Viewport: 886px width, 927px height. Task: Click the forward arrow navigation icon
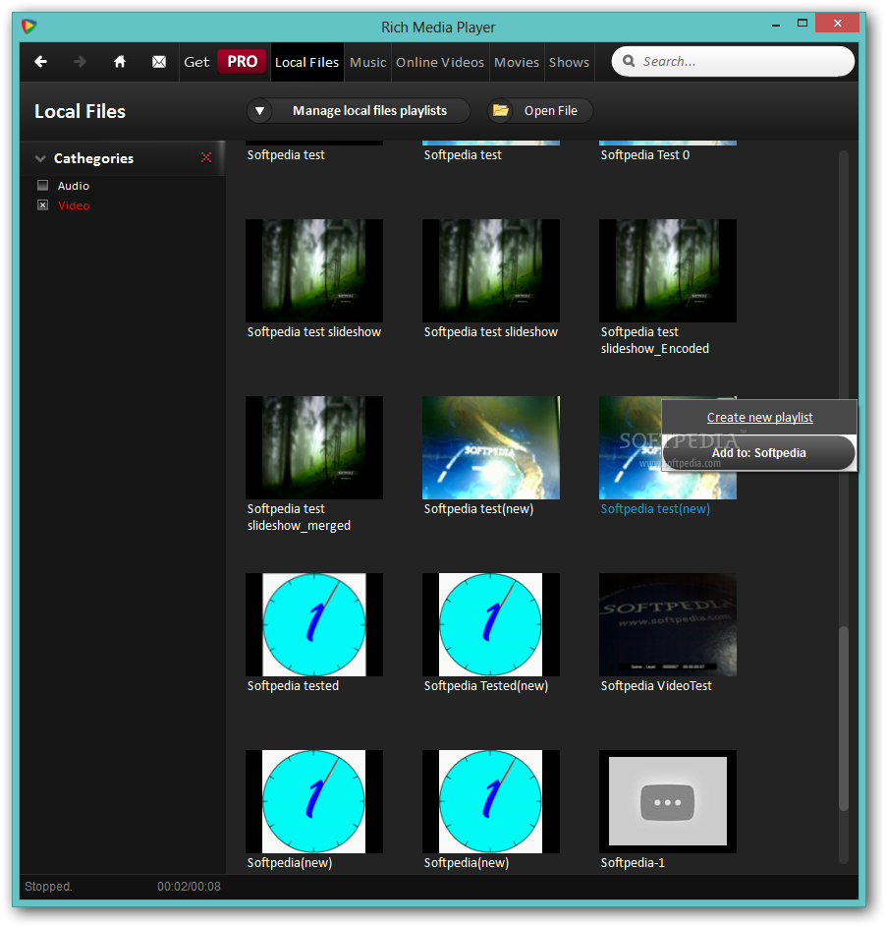point(80,62)
